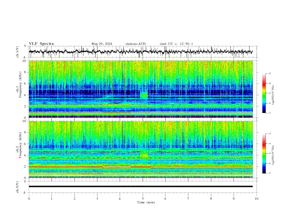
Task: Click the "4" kHz tick on ch.1 spectrogram
Action: coord(25,95)
